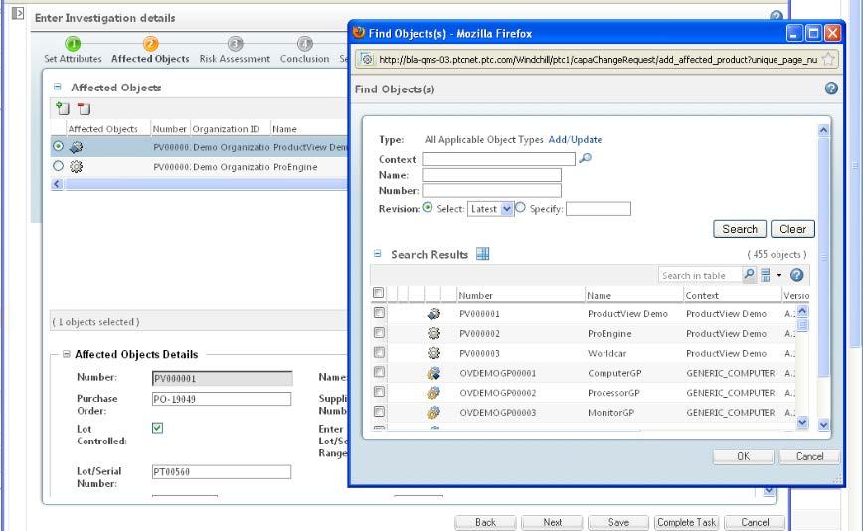Click the Complete Task button
Screen dimensions: 863x531
click(686, 522)
